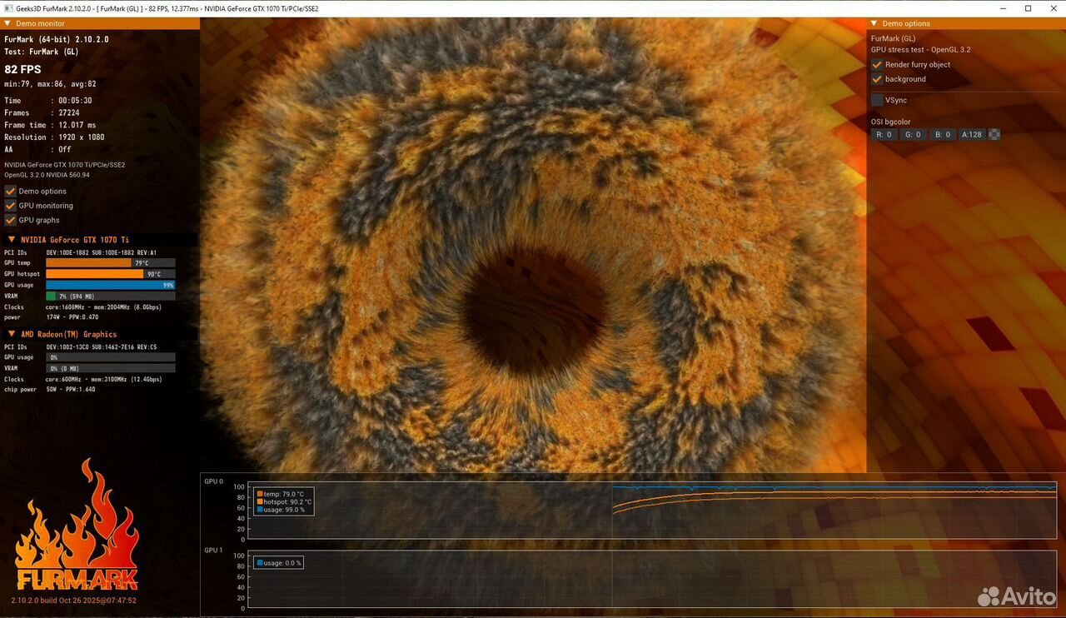This screenshot has height=618, width=1066.
Task: Click the GPU stress test - OpenGL 3.2 text
Action: [x=920, y=50]
